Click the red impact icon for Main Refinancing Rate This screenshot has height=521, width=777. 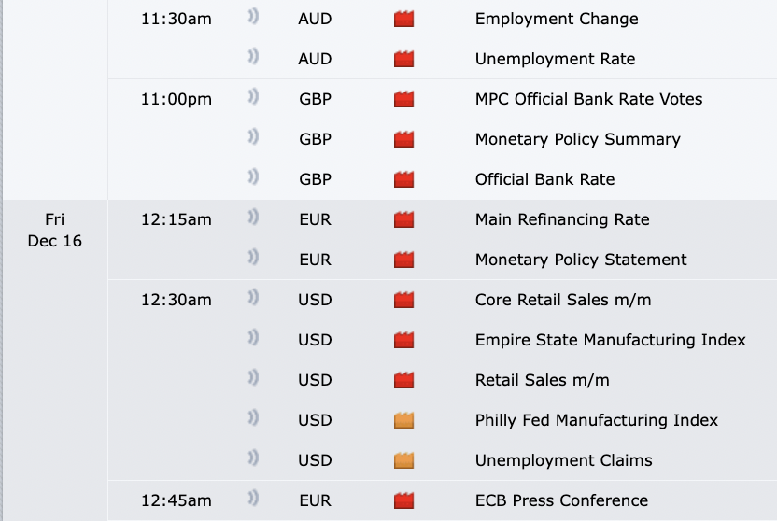pos(403,219)
